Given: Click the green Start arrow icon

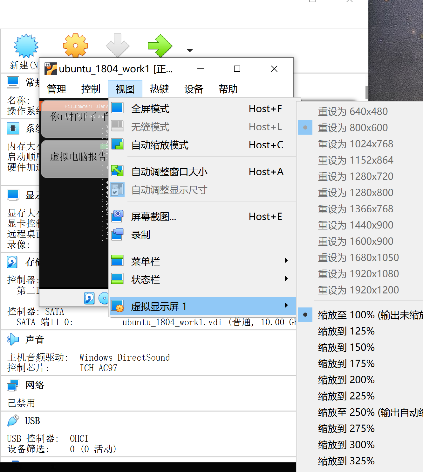Looking at the screenshot, I should [x=160, y=46].
